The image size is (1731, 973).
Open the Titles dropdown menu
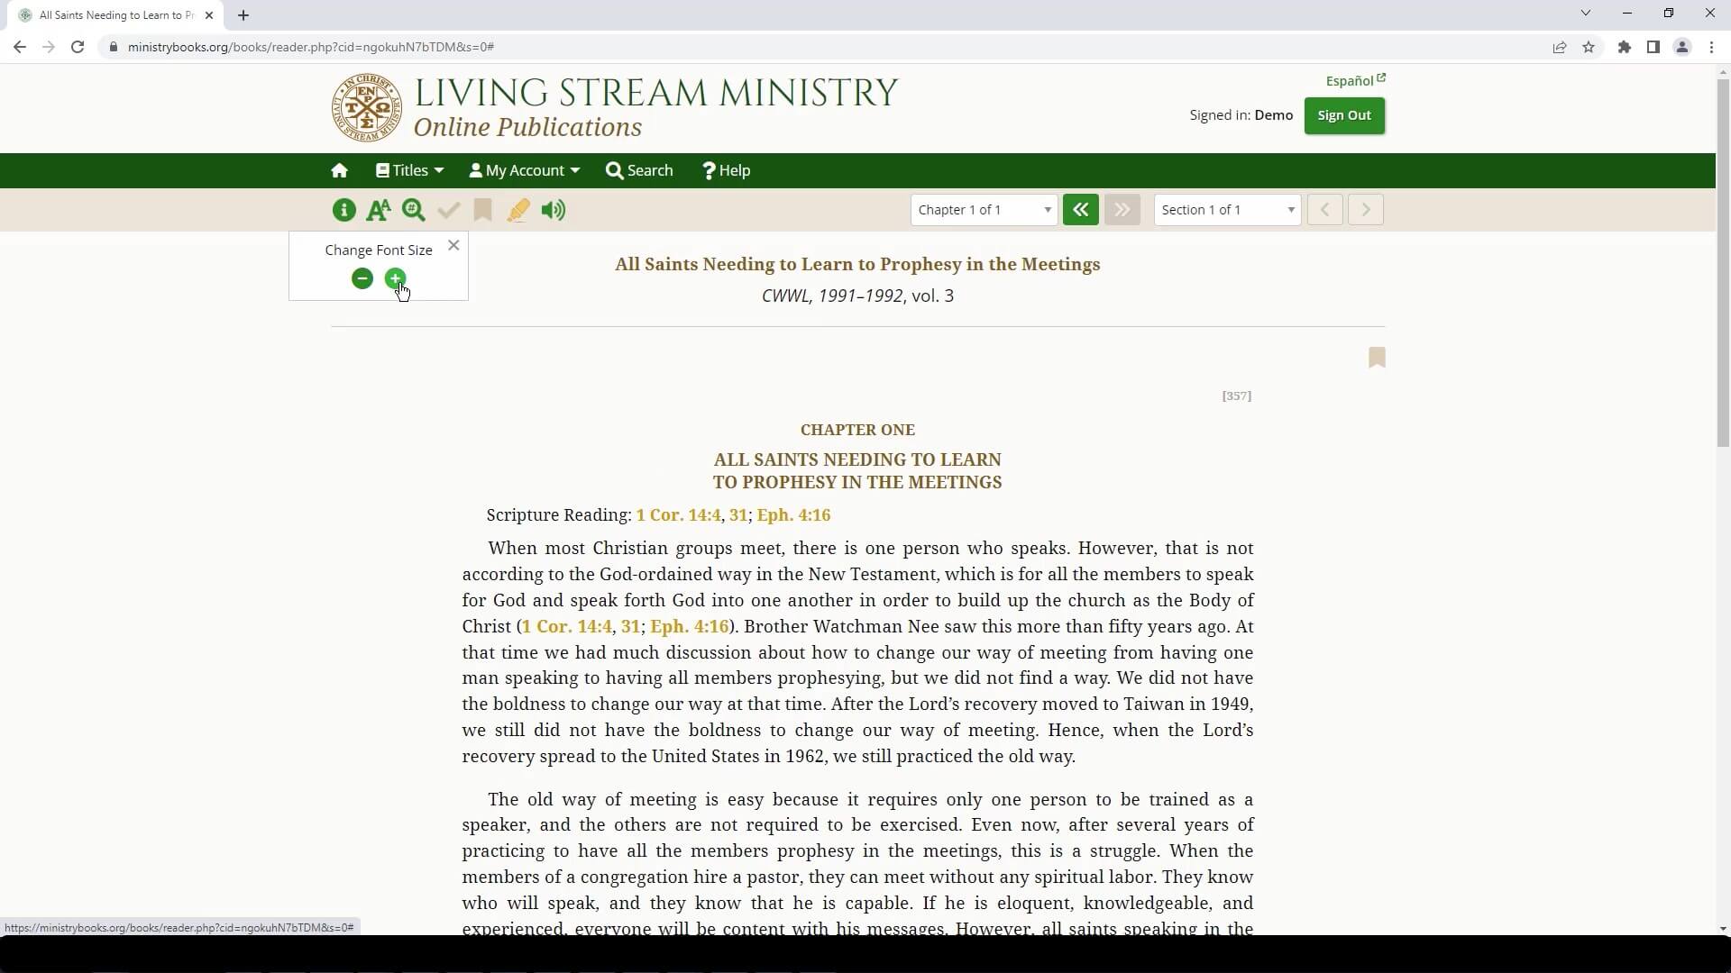[411, 170]
